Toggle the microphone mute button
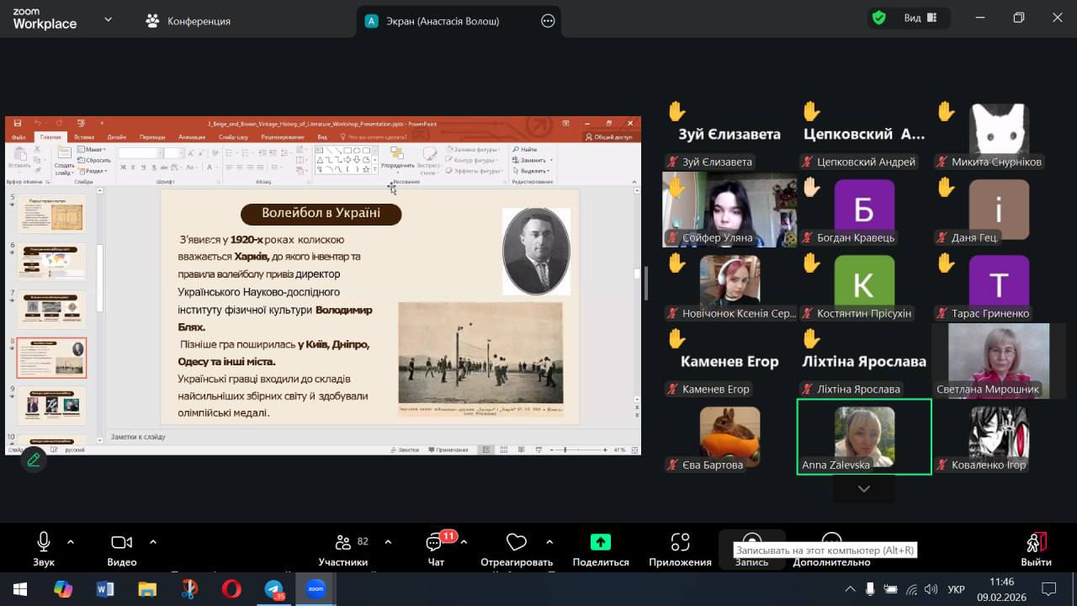The image size is (1077, 606). click(x=44, y=542)
